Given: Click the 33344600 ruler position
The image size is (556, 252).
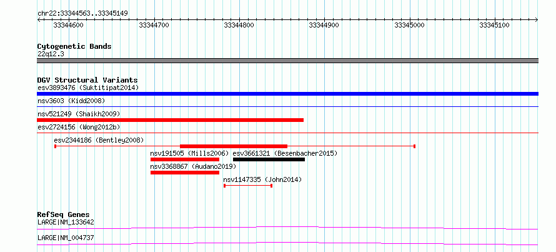Looking at the screenshot, I should pyautogui.click(x=69, y=25).
